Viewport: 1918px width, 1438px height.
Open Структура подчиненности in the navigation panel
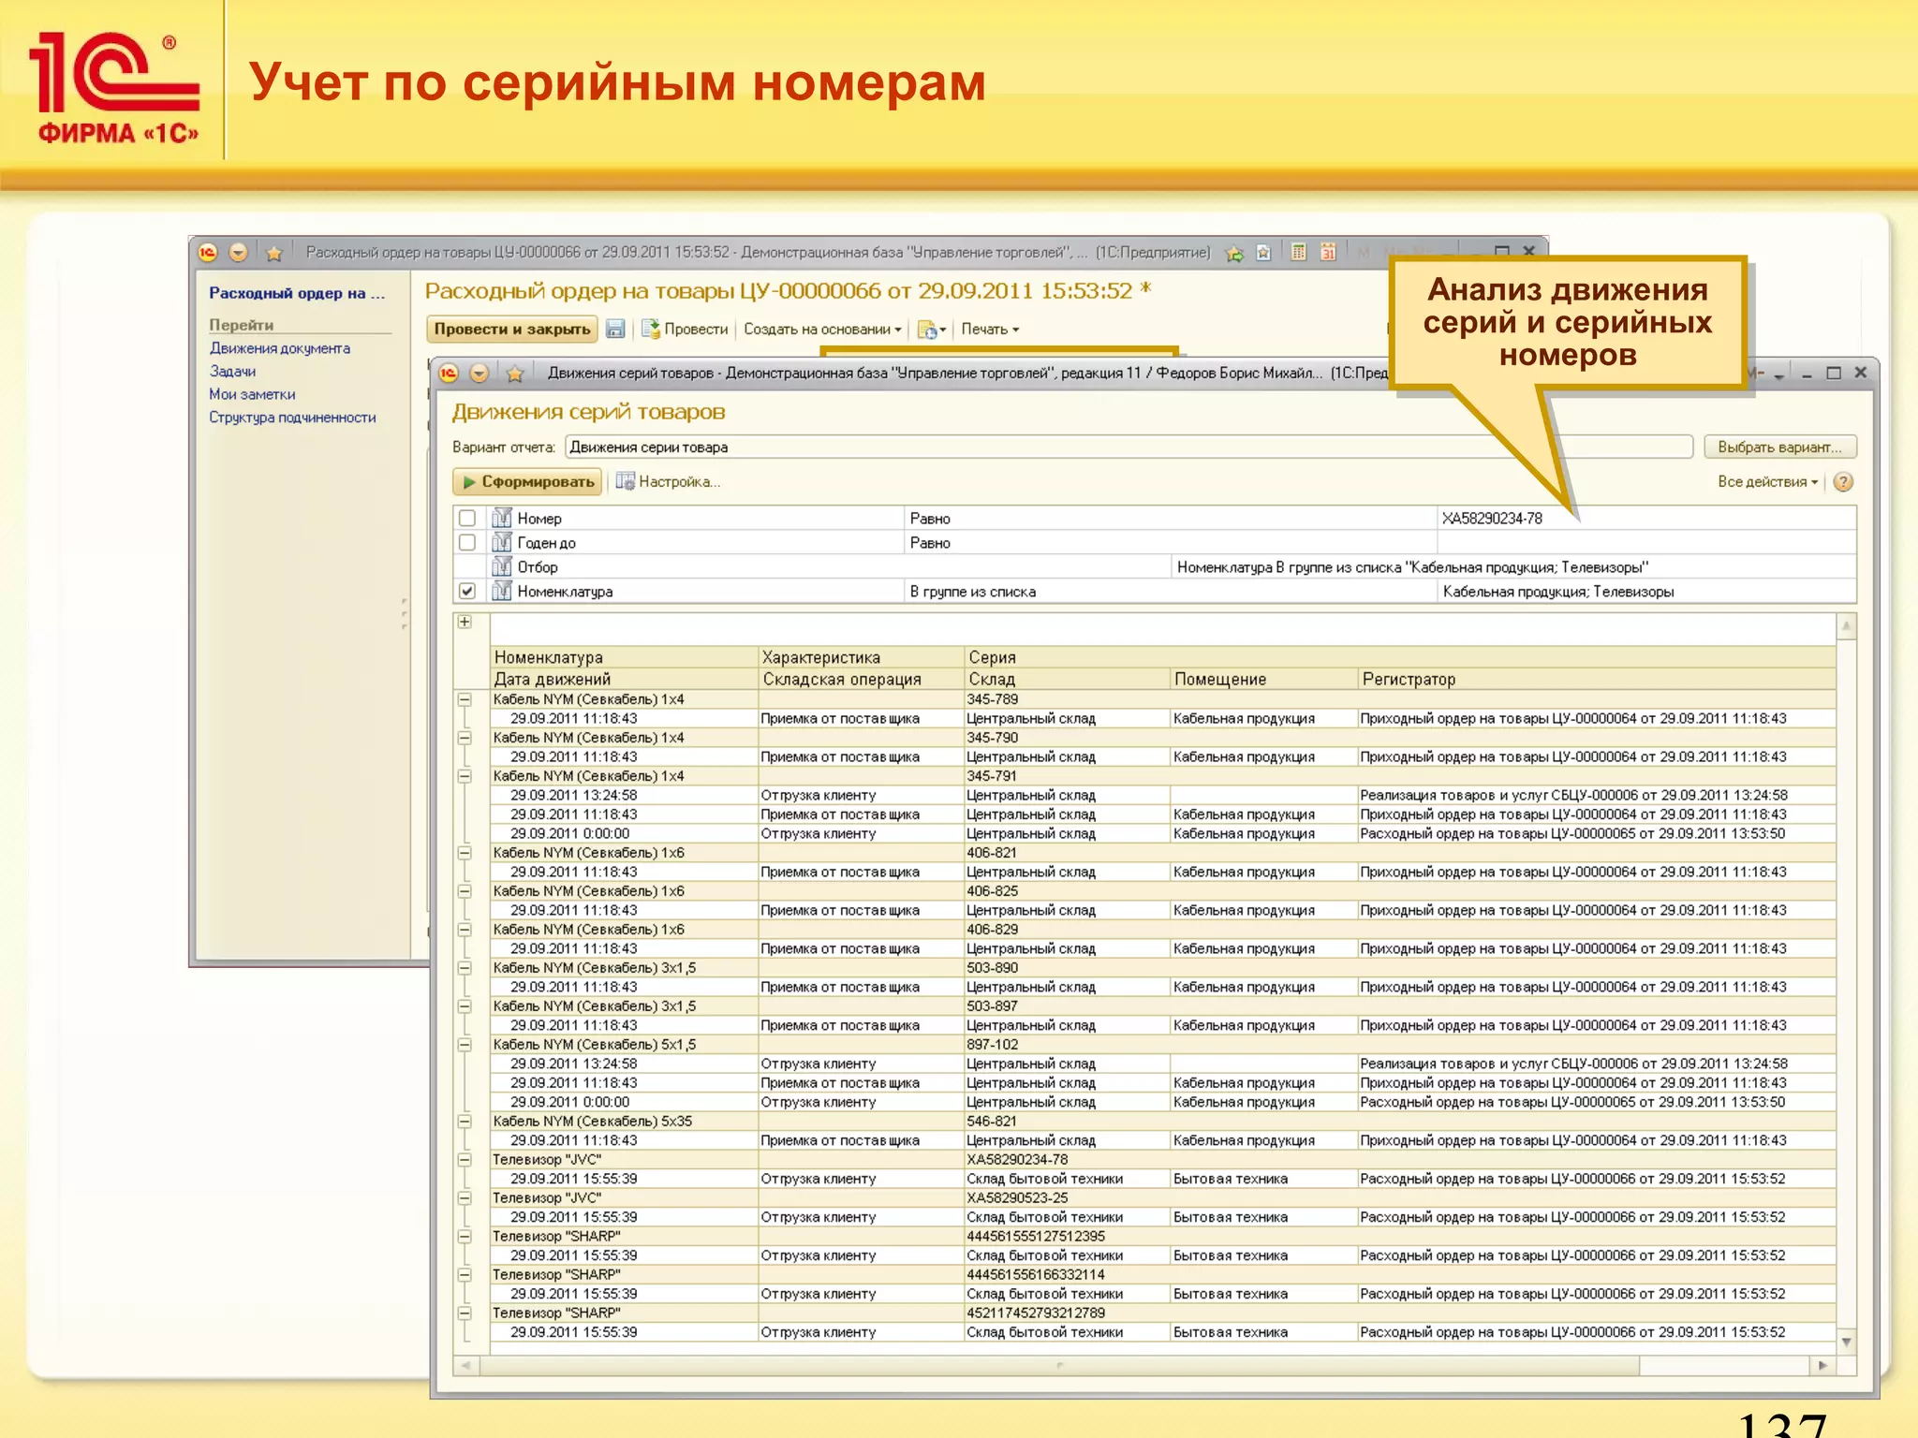click(292, 418)
